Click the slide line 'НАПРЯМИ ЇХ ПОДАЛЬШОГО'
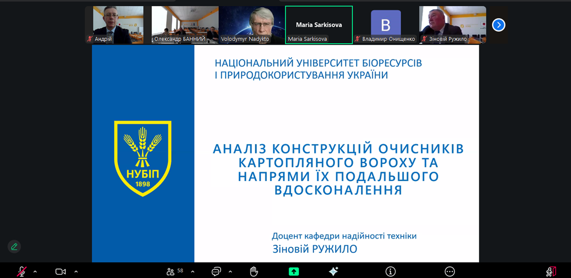This screenshot has height=278, width=571. [339, 177]
